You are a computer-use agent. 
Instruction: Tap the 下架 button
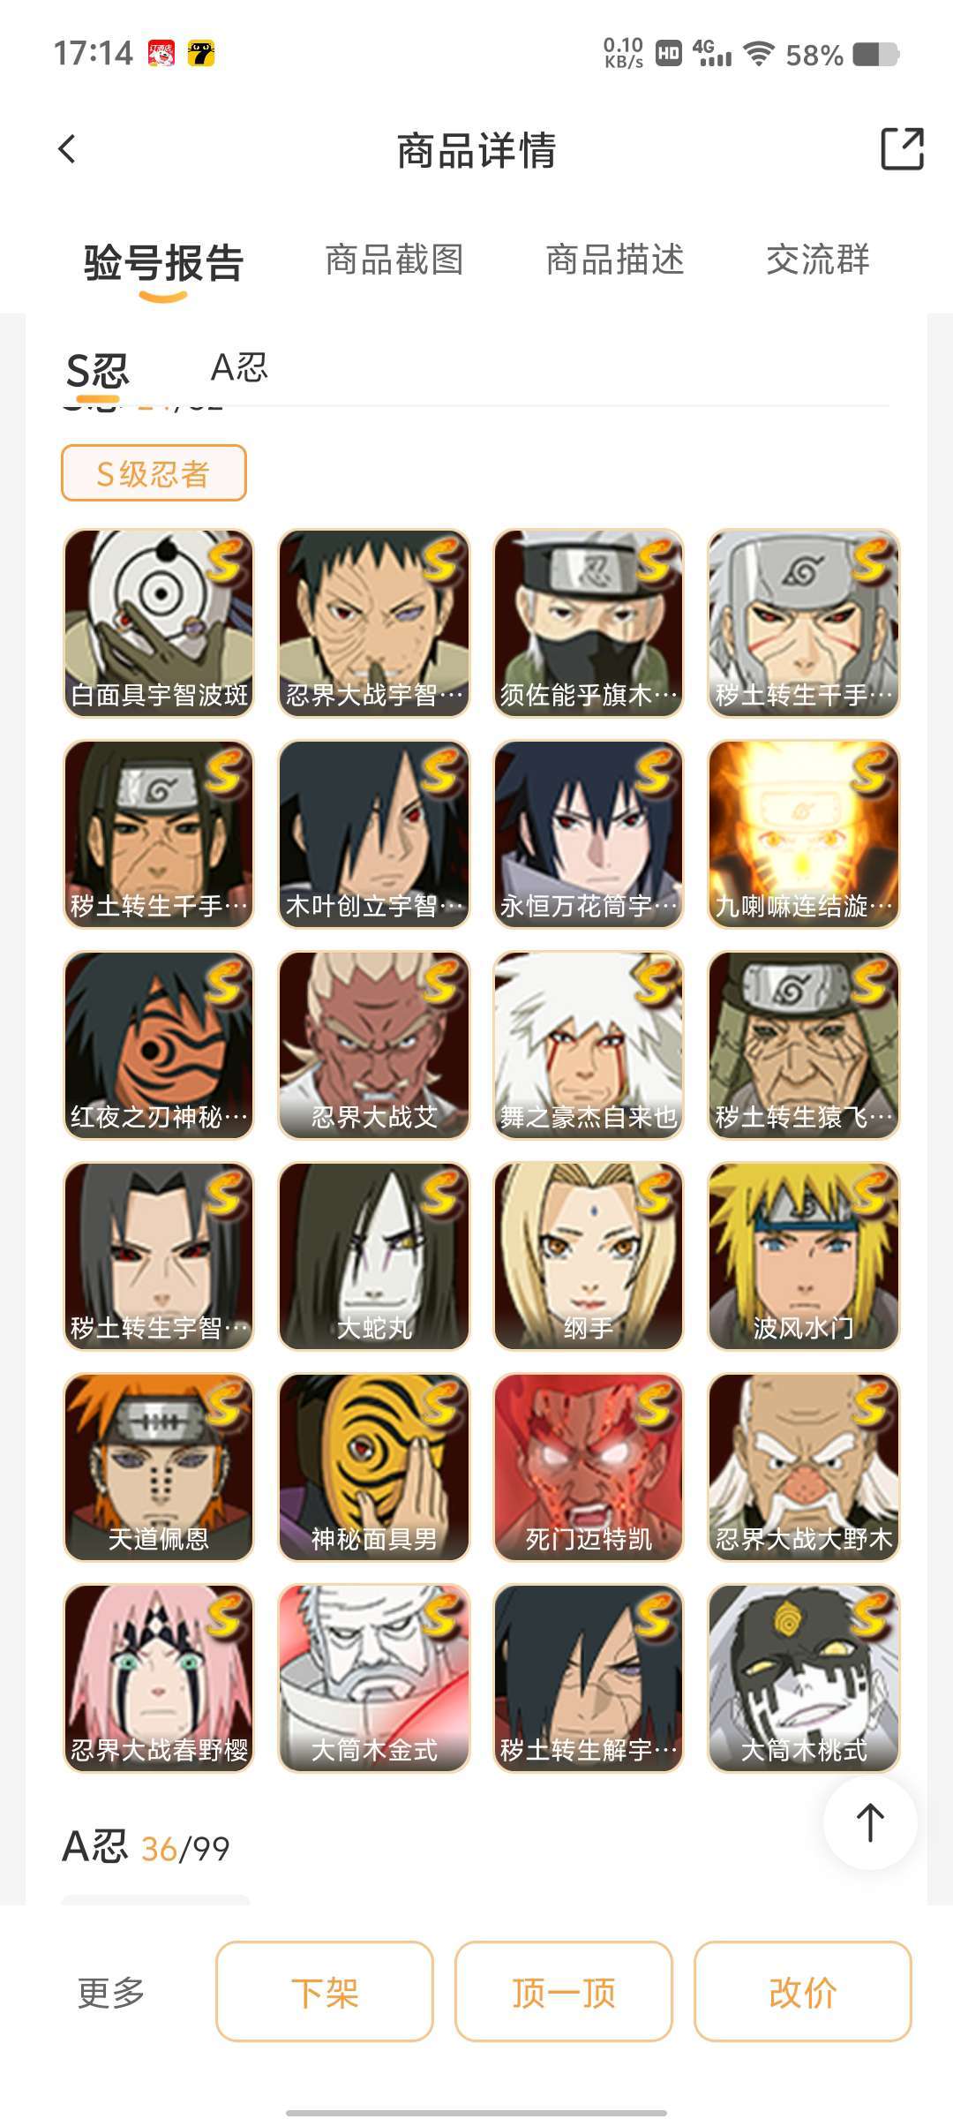click(x=325, y=1991)
